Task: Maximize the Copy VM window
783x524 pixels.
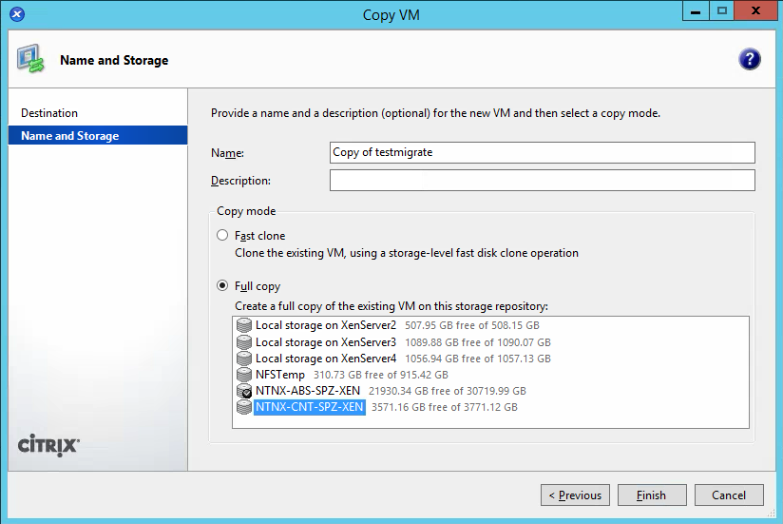Action: tap(722, 12)
